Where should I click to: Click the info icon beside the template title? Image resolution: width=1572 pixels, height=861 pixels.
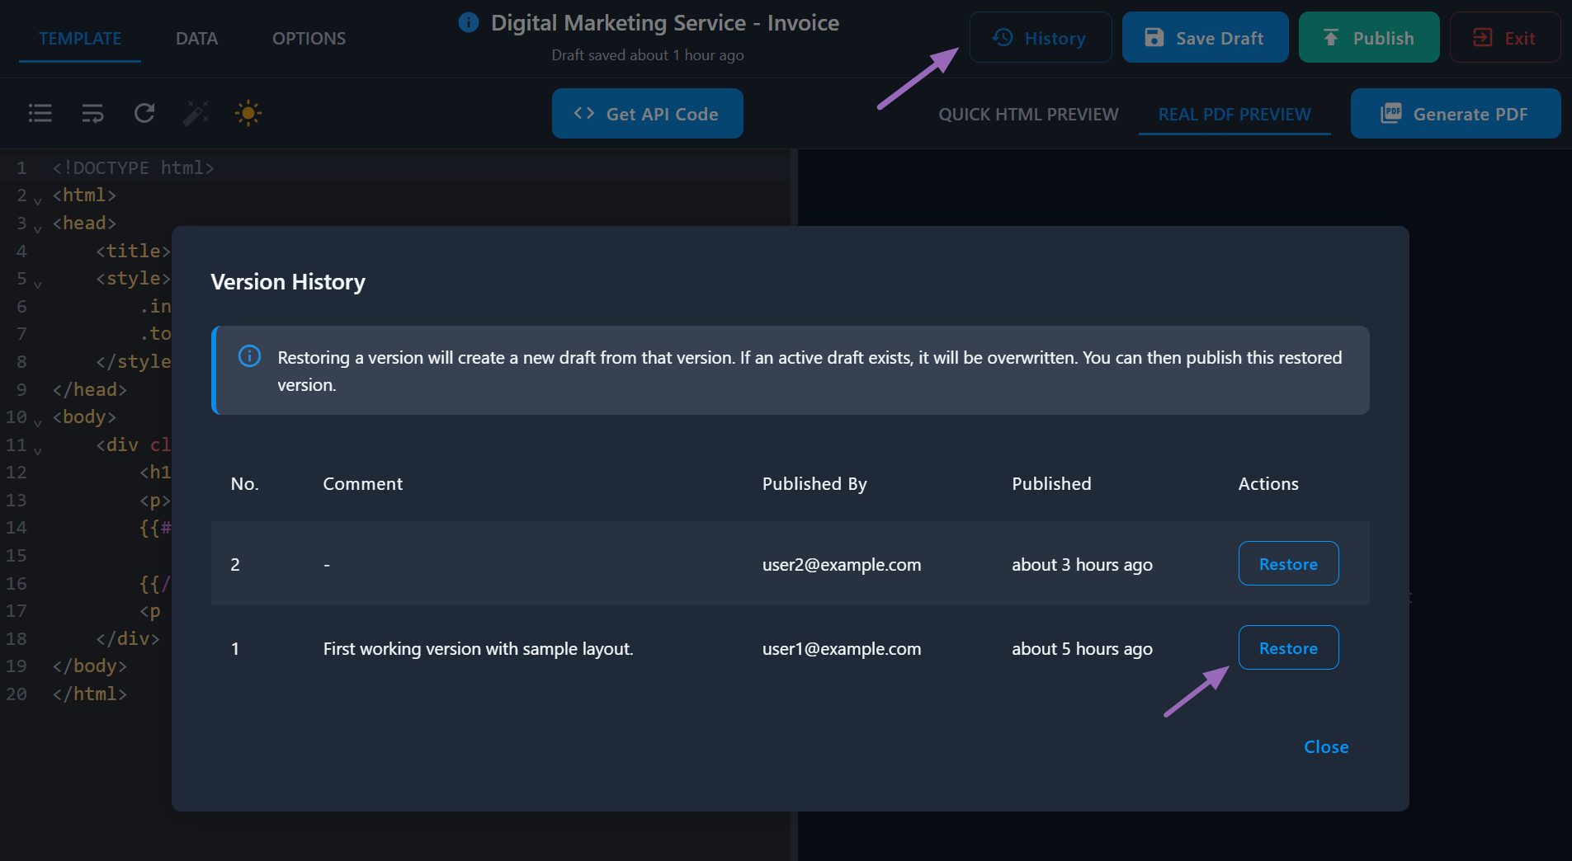[468, 22]
